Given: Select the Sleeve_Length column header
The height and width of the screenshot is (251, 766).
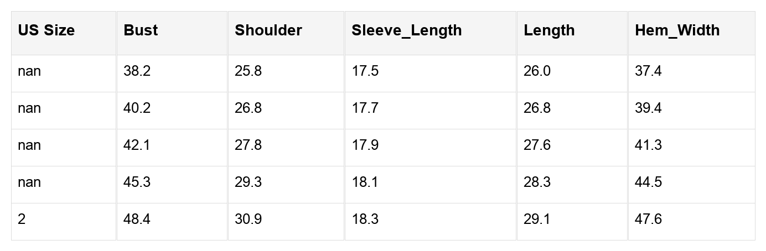Looking at the screenshot, I should click(x=406, y=30).
